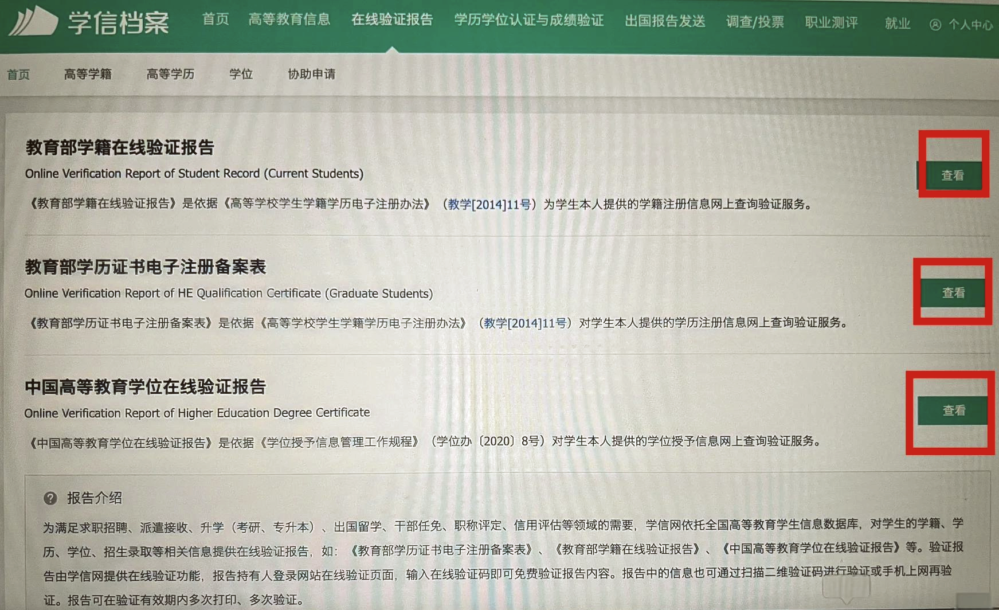
Task: Open 高等教育信息 menu item
Action: [289, 19]
